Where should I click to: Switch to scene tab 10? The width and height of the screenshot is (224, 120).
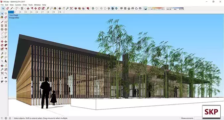pos(61,12)
